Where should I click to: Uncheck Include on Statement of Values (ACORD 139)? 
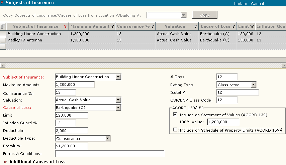tap(175, 115)
